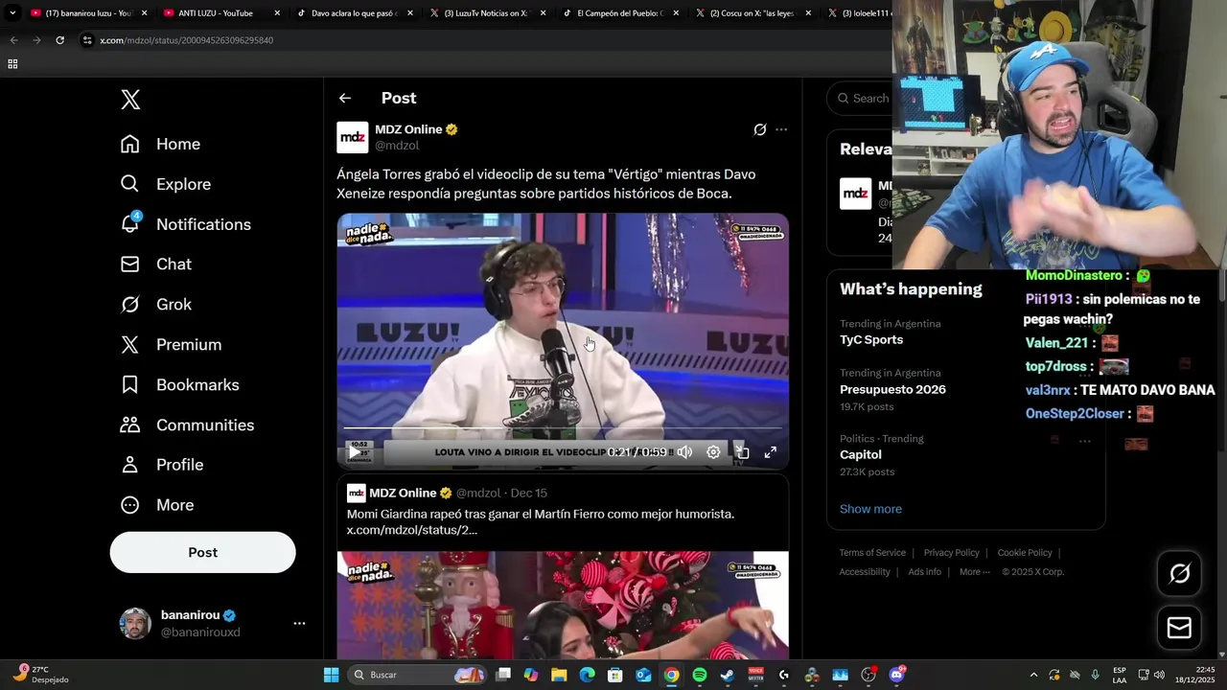This screenshot has width=1227, height=690.
Task: Play the video with the play button
Action: (x=355, y=452)
